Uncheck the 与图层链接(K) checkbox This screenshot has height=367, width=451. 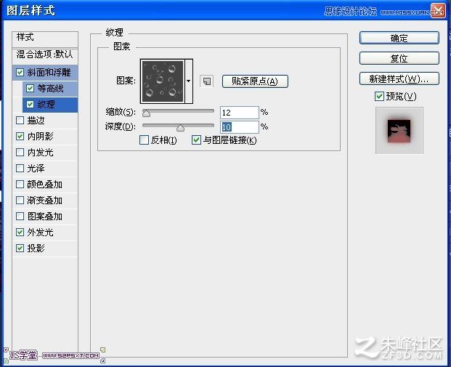pos(196,140)
